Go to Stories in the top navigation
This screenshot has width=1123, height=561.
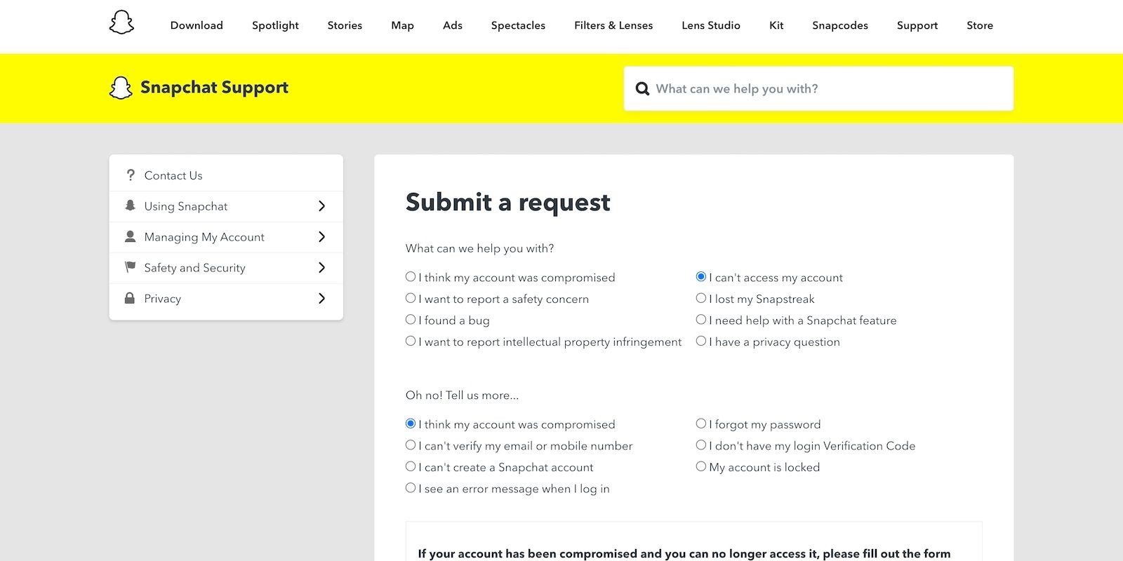pyautogui.click(x=345, y=25)
